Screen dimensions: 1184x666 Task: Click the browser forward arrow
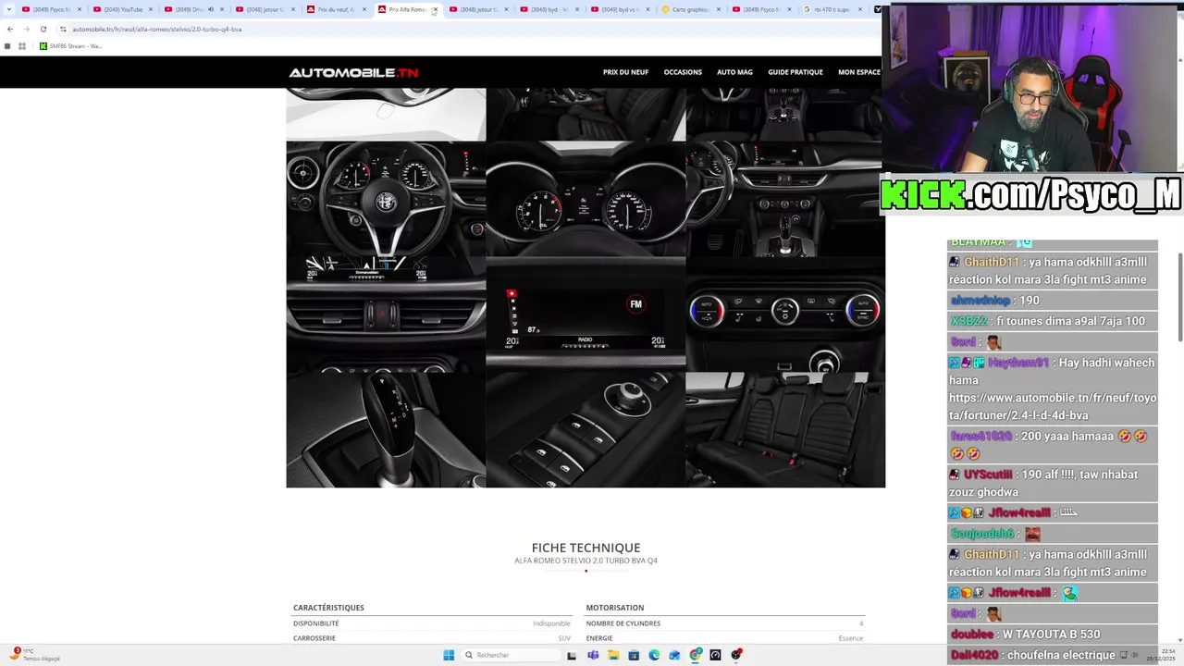click(26, 29)
